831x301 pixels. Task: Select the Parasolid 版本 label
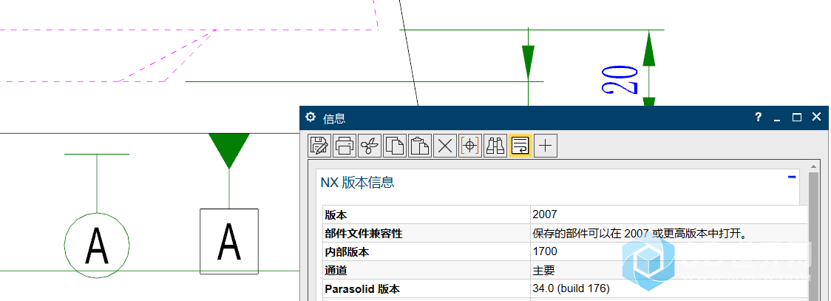[362, 289]
